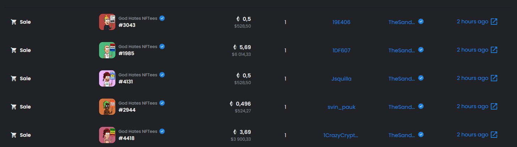This screenshot has width=517, height=147.
Task: Open the 1CrazyCrypt… seller profile
Action: [x=341, y=135]
